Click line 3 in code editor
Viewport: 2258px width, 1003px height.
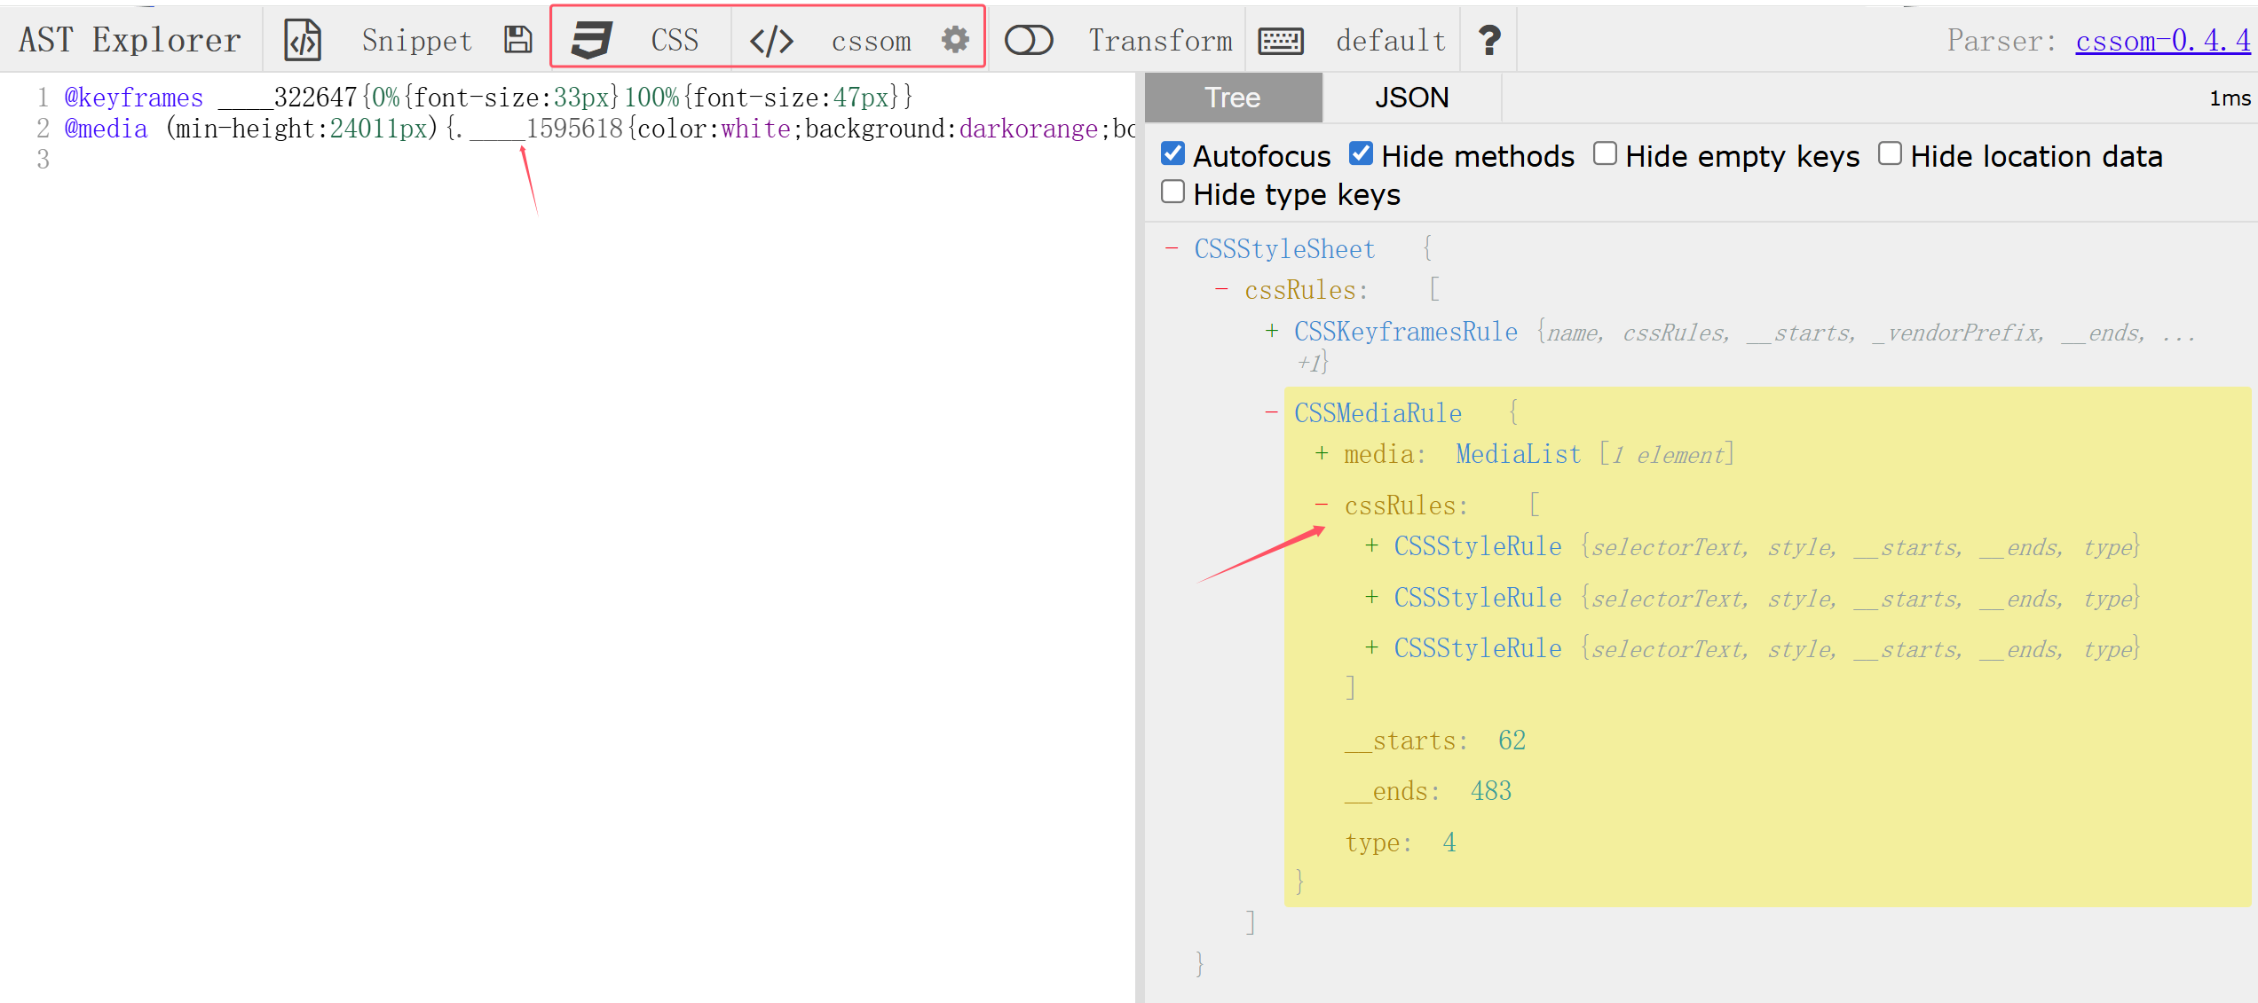pyautogui.click(x=355, y=160)
